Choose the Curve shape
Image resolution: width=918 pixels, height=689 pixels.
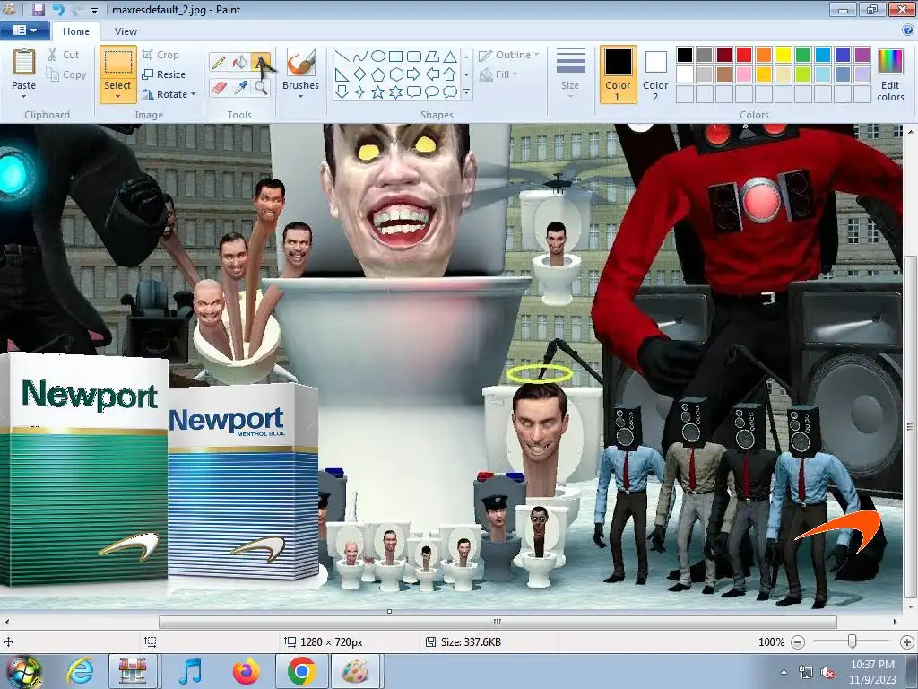point(360,57)
